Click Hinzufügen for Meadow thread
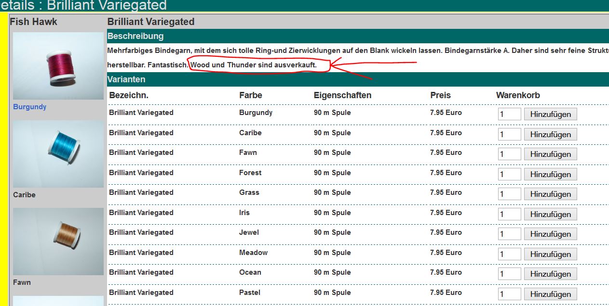609x306 pixels. pyautogui.click(x=550, y=254)
